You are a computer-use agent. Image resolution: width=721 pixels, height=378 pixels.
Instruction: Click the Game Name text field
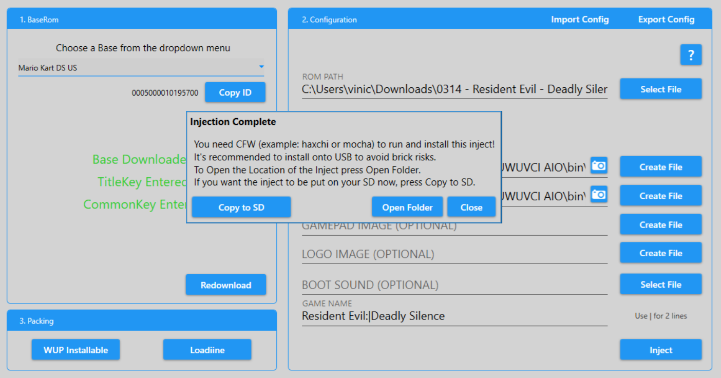(x=454, y=316)
